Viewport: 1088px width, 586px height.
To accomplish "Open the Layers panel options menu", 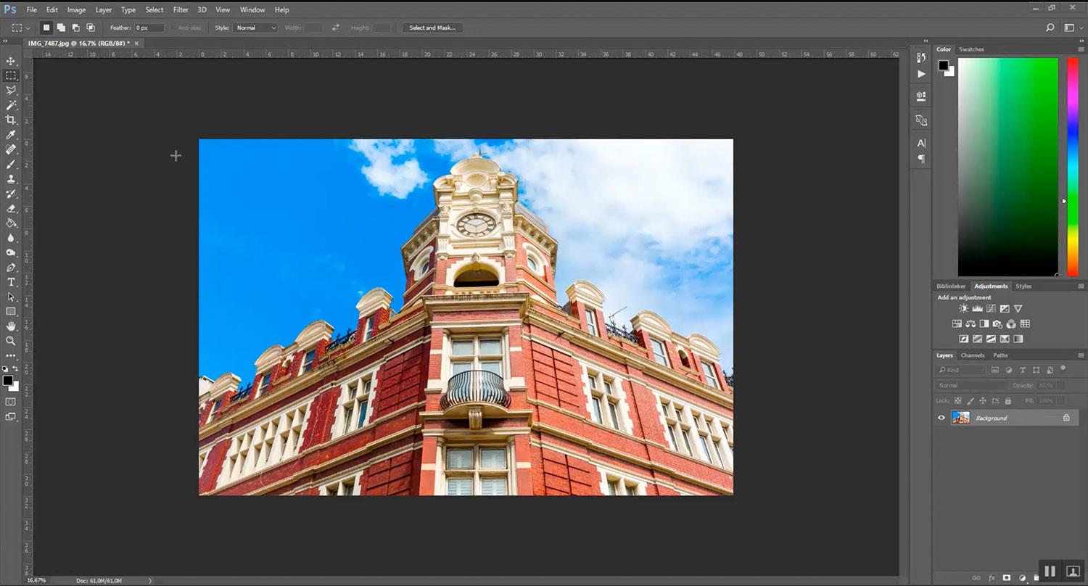I will pyautogui.click(x=1082, y=355).
